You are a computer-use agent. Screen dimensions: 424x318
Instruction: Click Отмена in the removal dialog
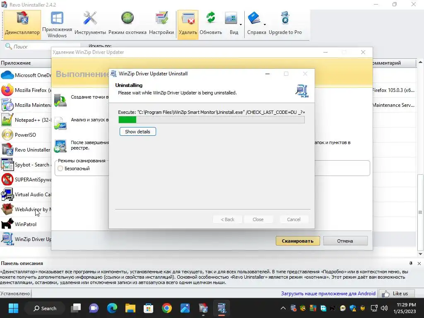pos(345,241)
